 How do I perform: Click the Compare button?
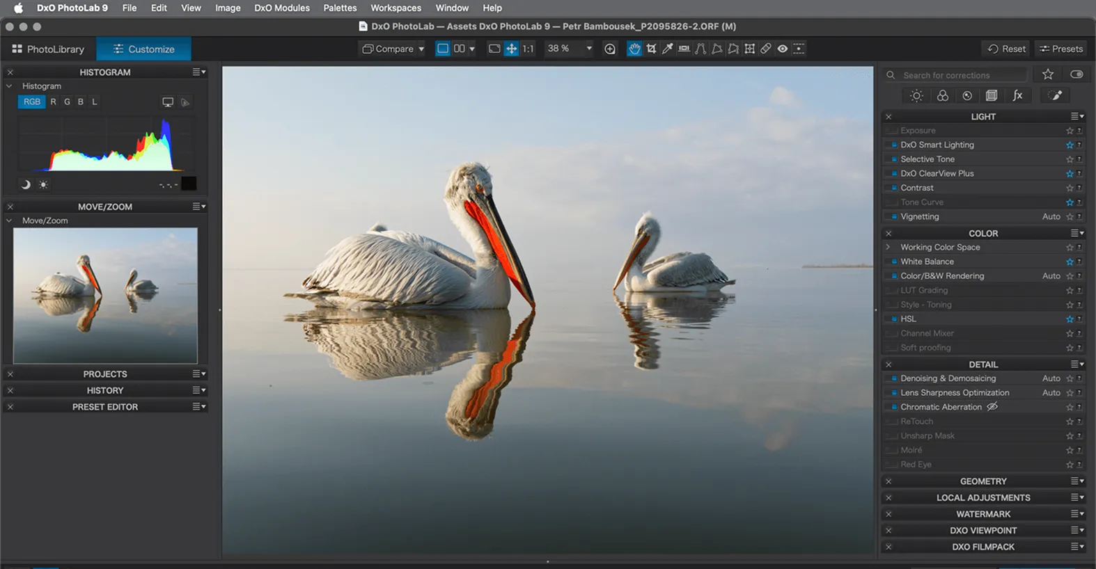389,49
